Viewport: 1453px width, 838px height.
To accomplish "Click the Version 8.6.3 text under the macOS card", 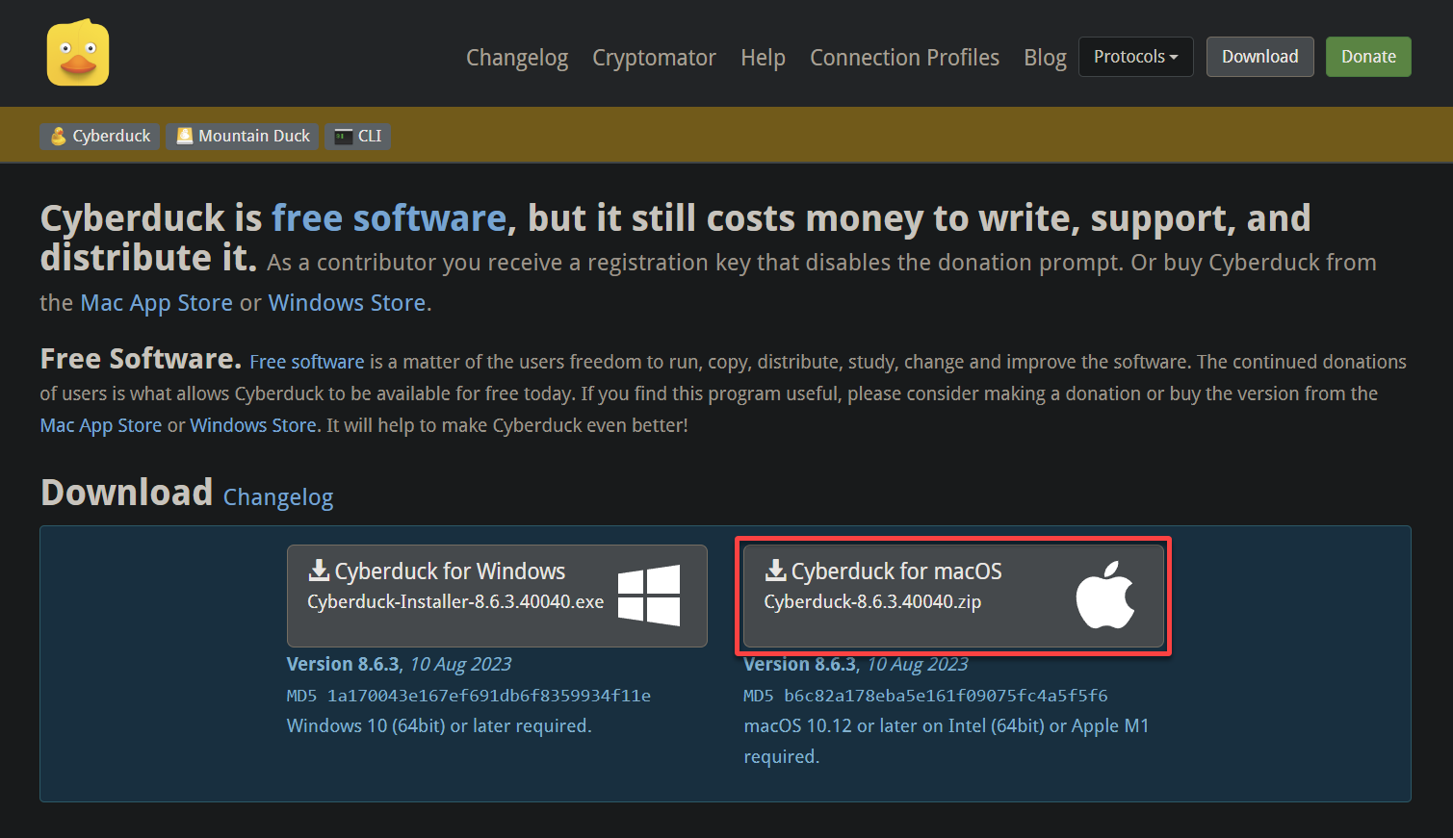I will click(799, 664).
